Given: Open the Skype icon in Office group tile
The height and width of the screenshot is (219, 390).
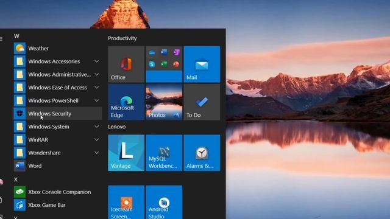Looking at the screenshot, I should pos(152,64).
